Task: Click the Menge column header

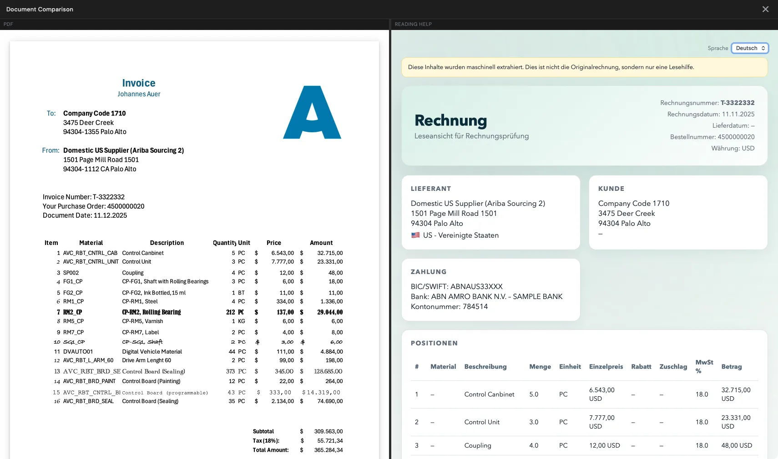Action: coord(540,367)
